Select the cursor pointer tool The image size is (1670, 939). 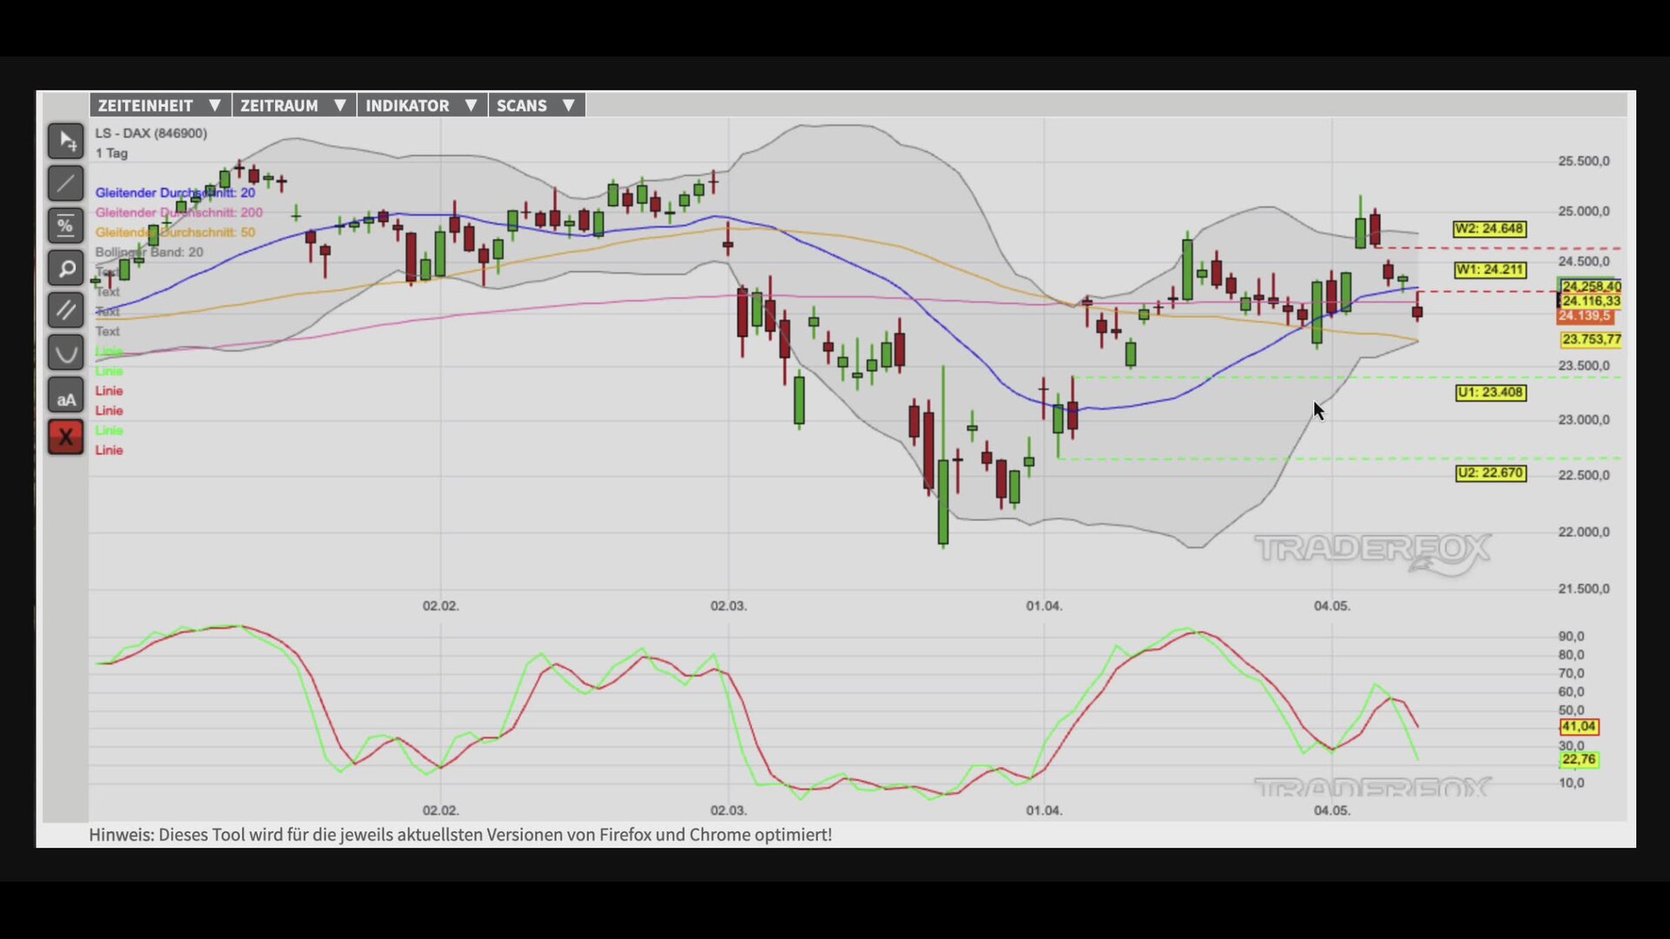click(x=66, y=141)
